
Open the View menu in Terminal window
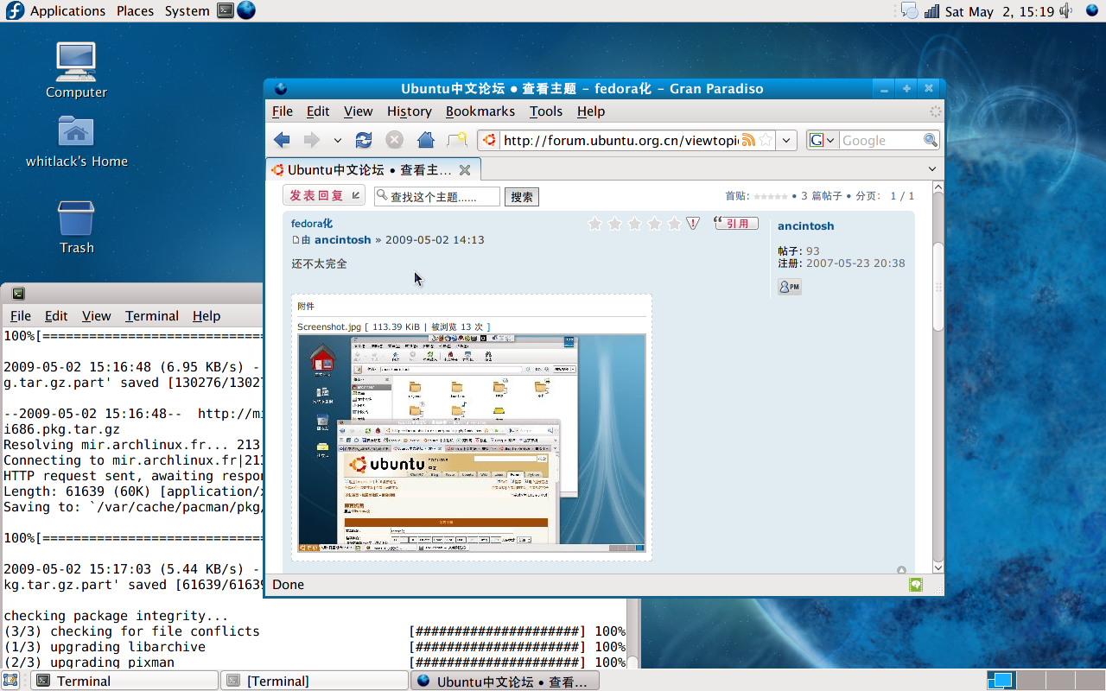tap(96, 316)
